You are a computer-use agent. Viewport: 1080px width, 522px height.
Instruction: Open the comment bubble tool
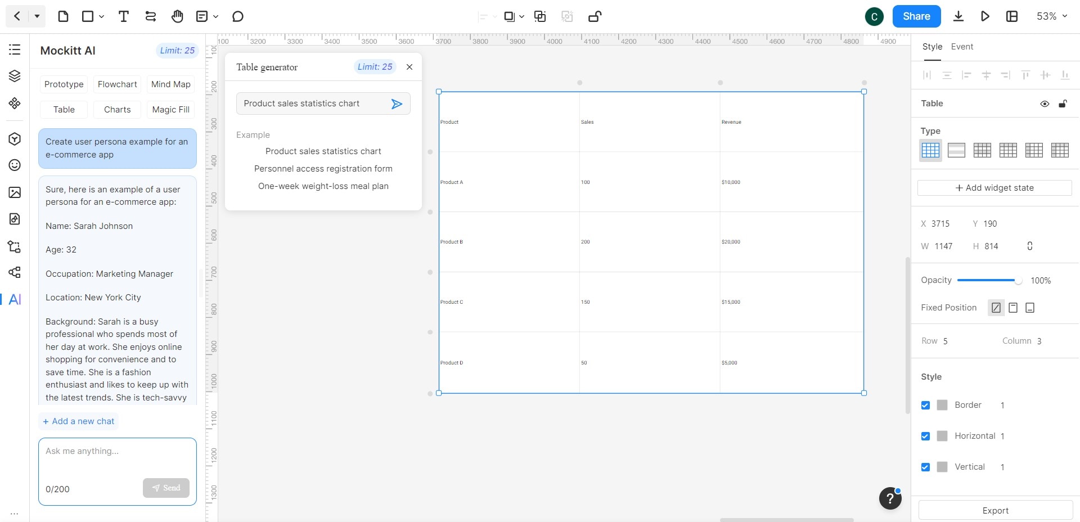click(238, 16)
